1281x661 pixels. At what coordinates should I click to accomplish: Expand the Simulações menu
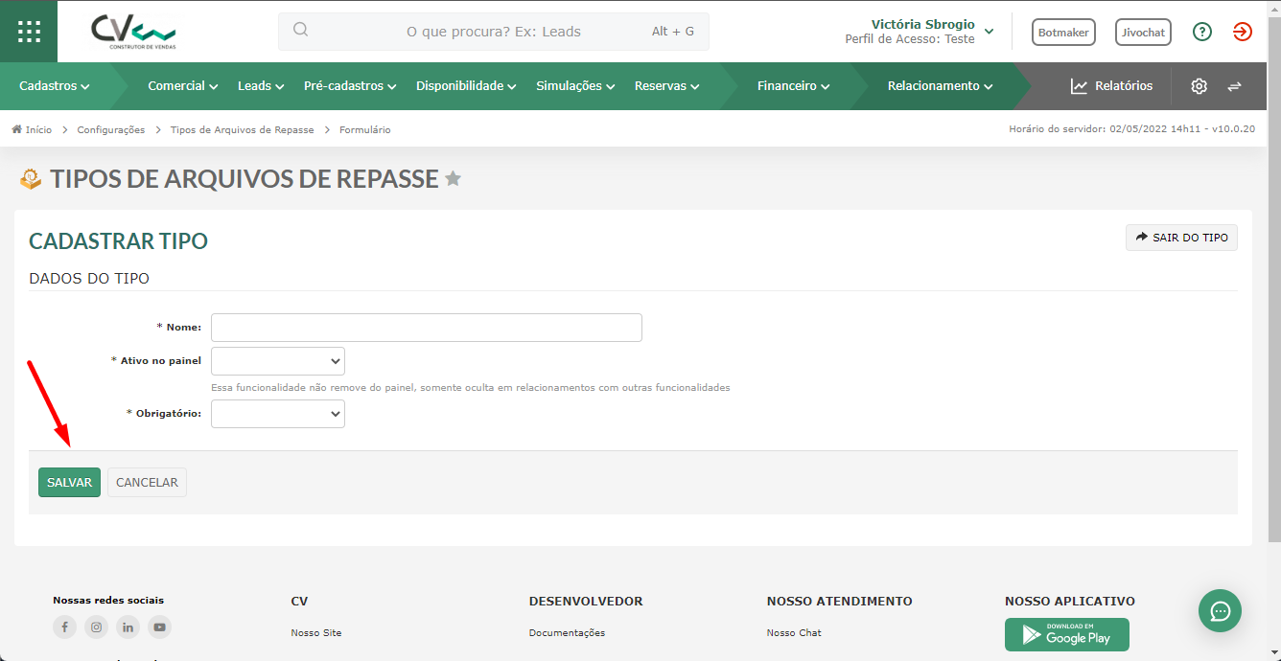pos(575,86)
